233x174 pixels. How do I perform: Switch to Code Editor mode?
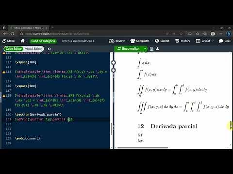pyautogui.click(x=14, y=49)
